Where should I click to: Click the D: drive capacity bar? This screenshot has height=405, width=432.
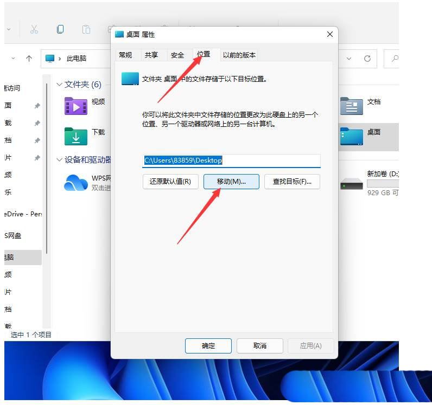(383, 184)
